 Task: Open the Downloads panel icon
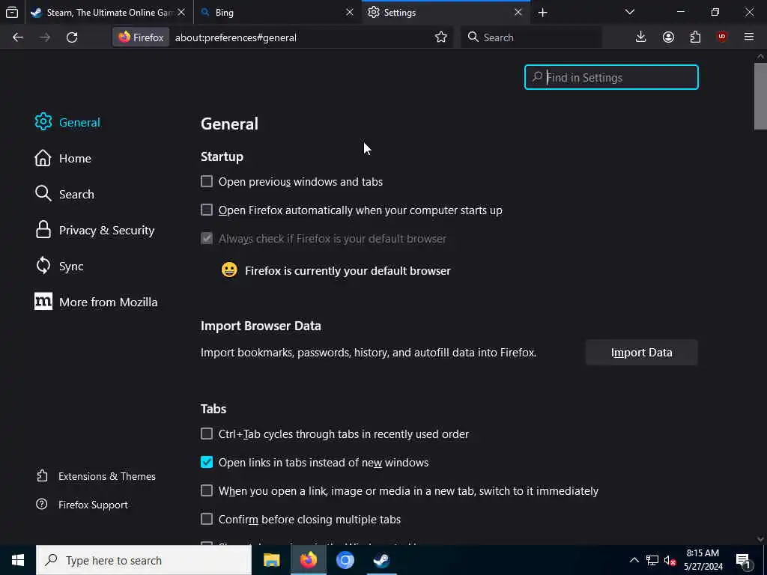pos(641,37)
